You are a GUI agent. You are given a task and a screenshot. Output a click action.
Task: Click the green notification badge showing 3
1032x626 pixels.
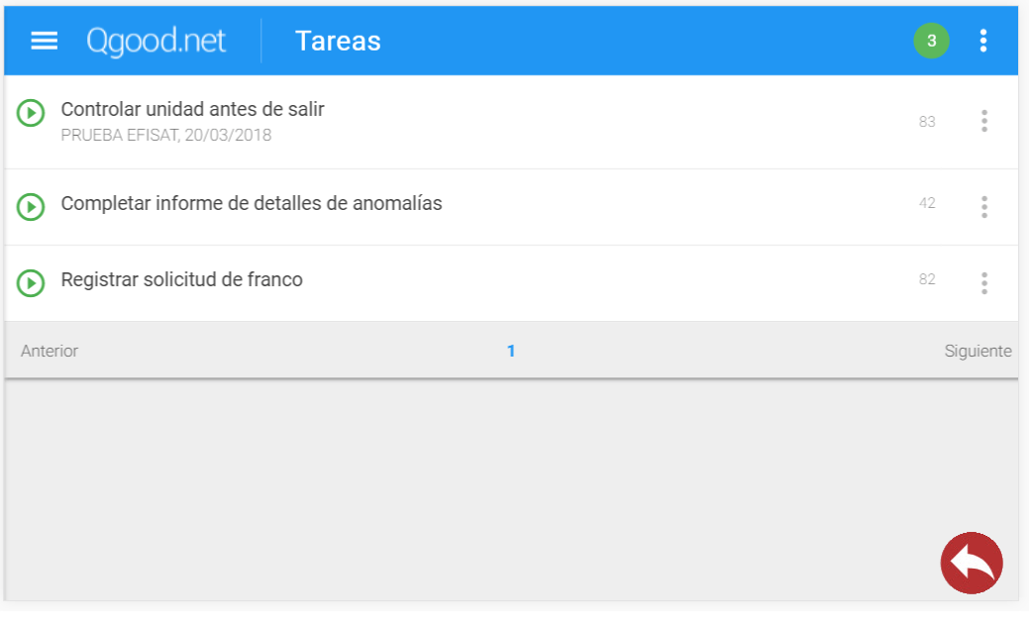click(x=931, y=41)
